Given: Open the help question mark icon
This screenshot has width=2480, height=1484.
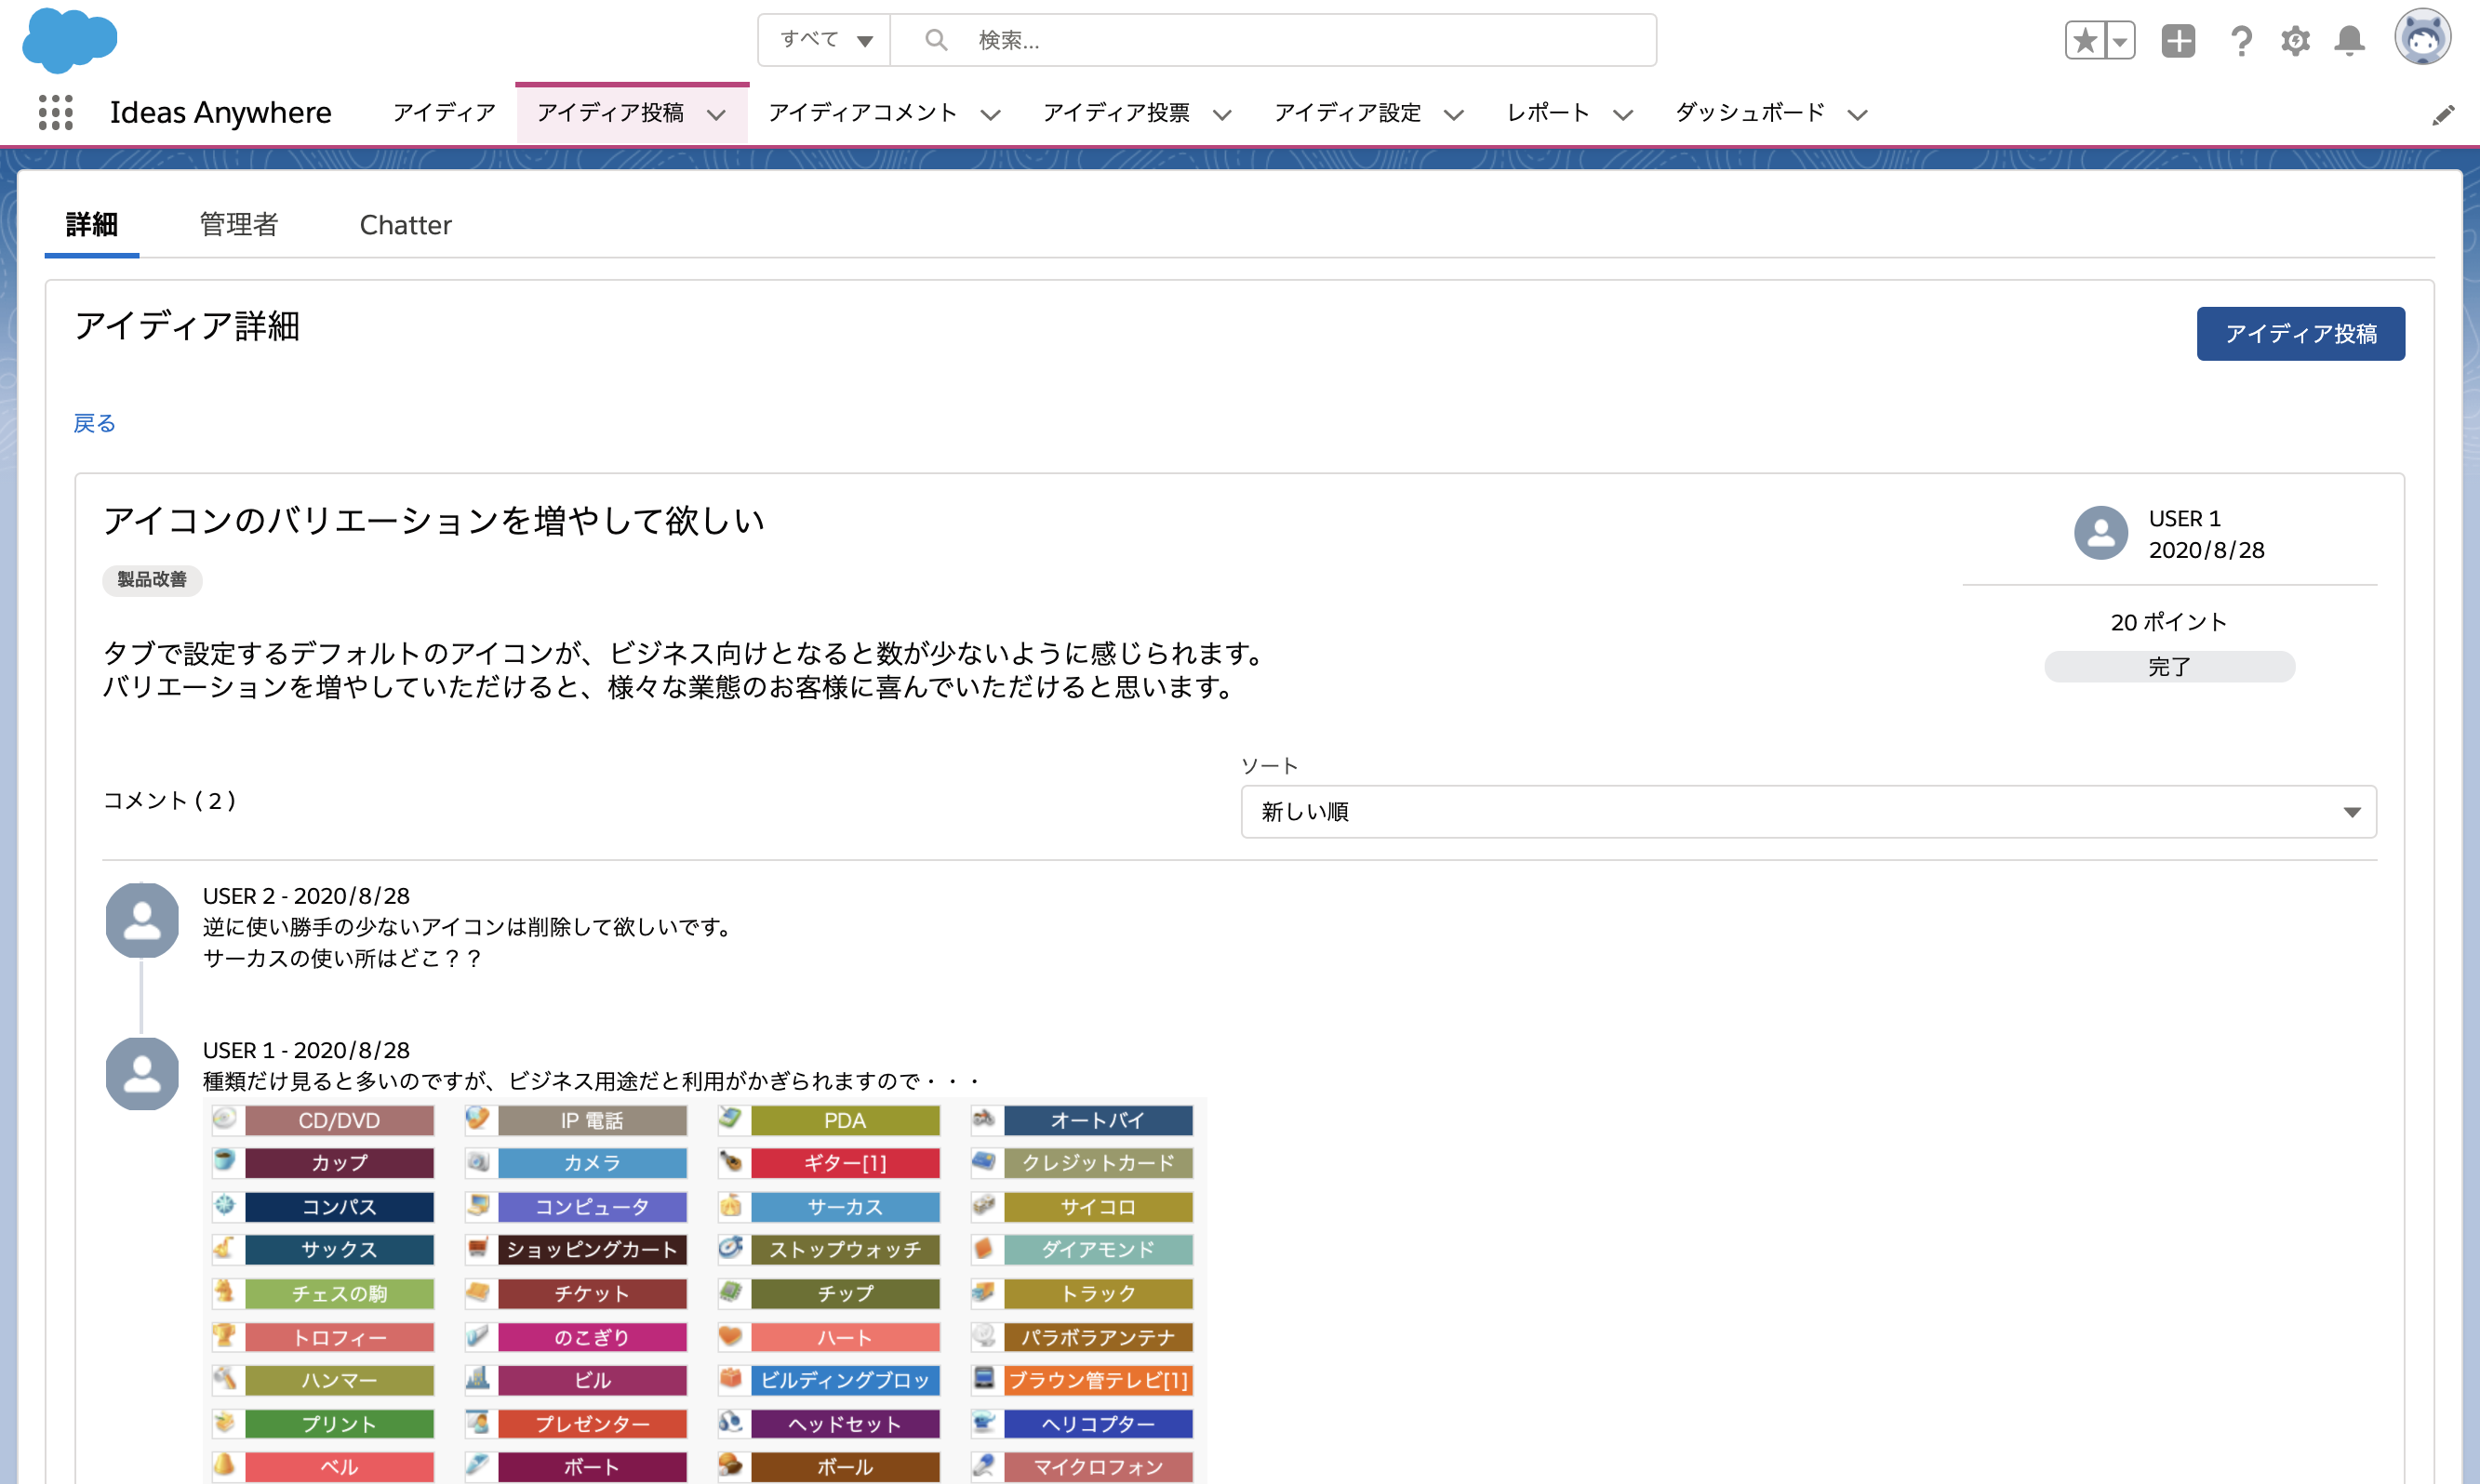Looking at the screenshot, I should (2241, 41).
